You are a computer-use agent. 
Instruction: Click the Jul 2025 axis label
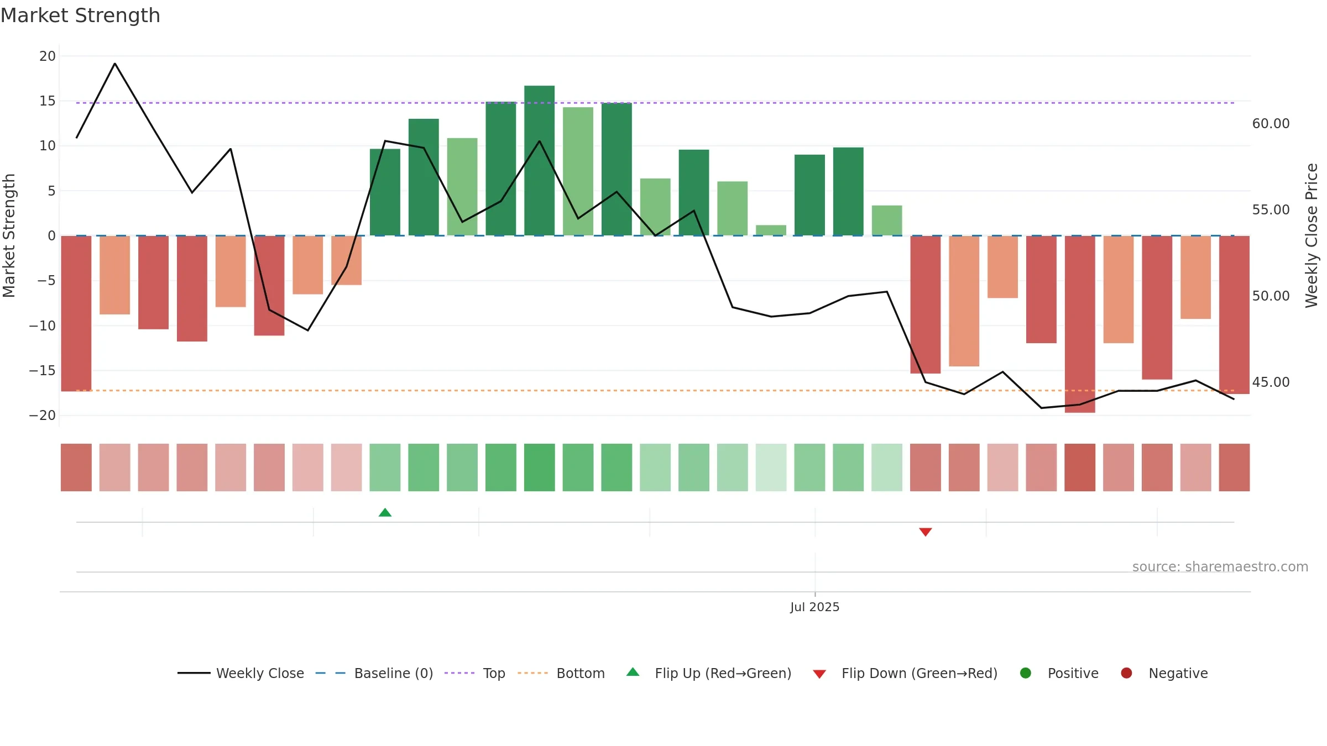point(815,607)
